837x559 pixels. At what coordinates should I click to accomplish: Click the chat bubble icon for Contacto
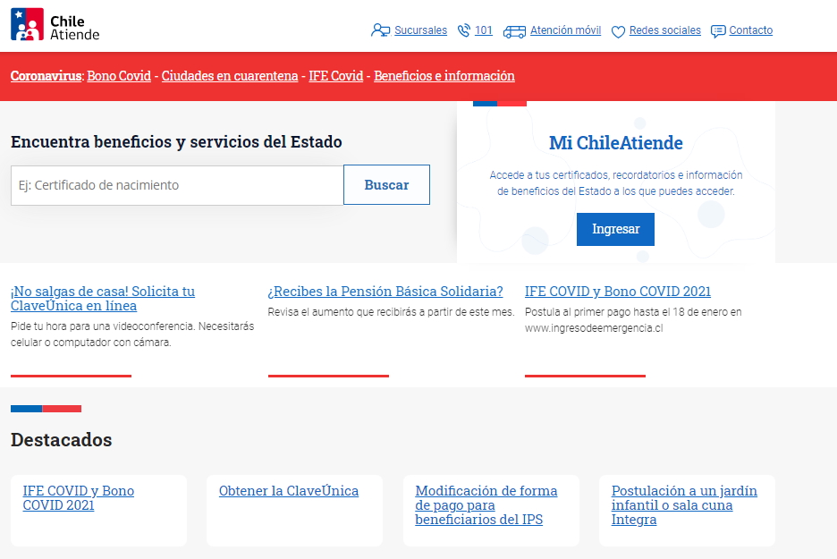(x=718, y=31)
